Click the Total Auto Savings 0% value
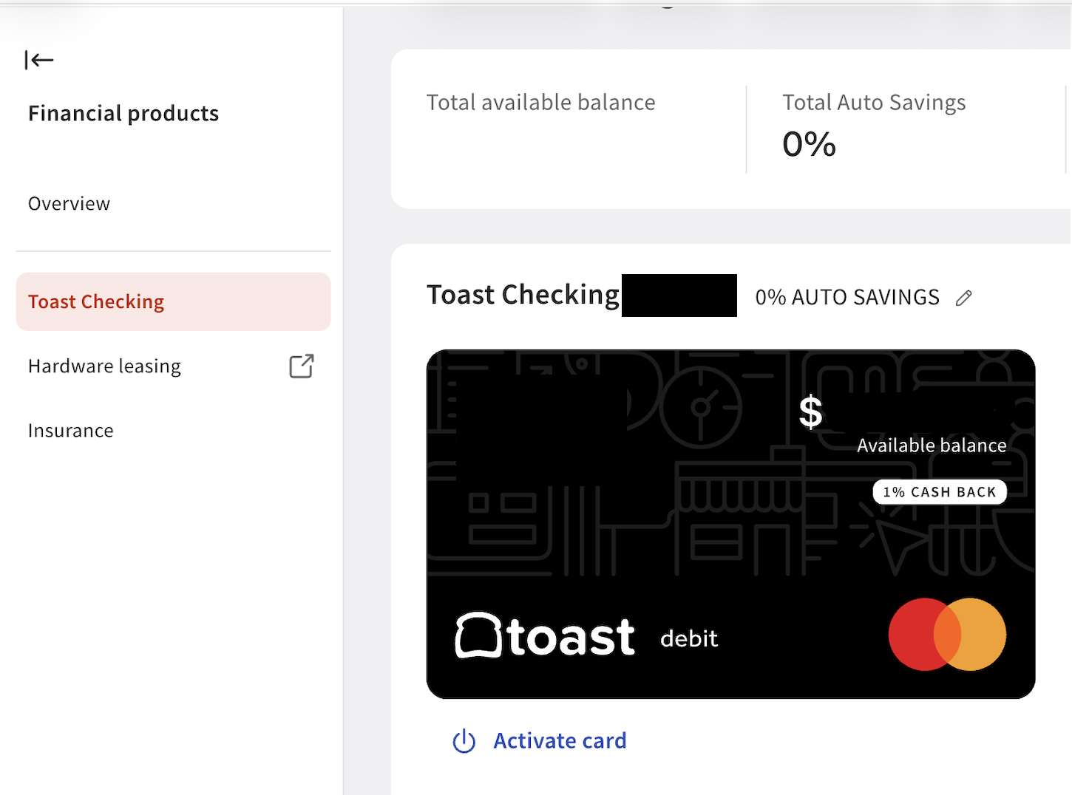This screenshot has height=795, width=1072. point(809,144)
